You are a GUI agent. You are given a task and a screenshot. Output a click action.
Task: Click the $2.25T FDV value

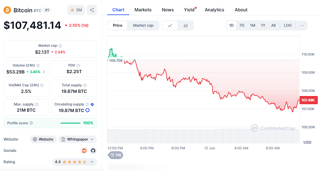coord(74,72)
